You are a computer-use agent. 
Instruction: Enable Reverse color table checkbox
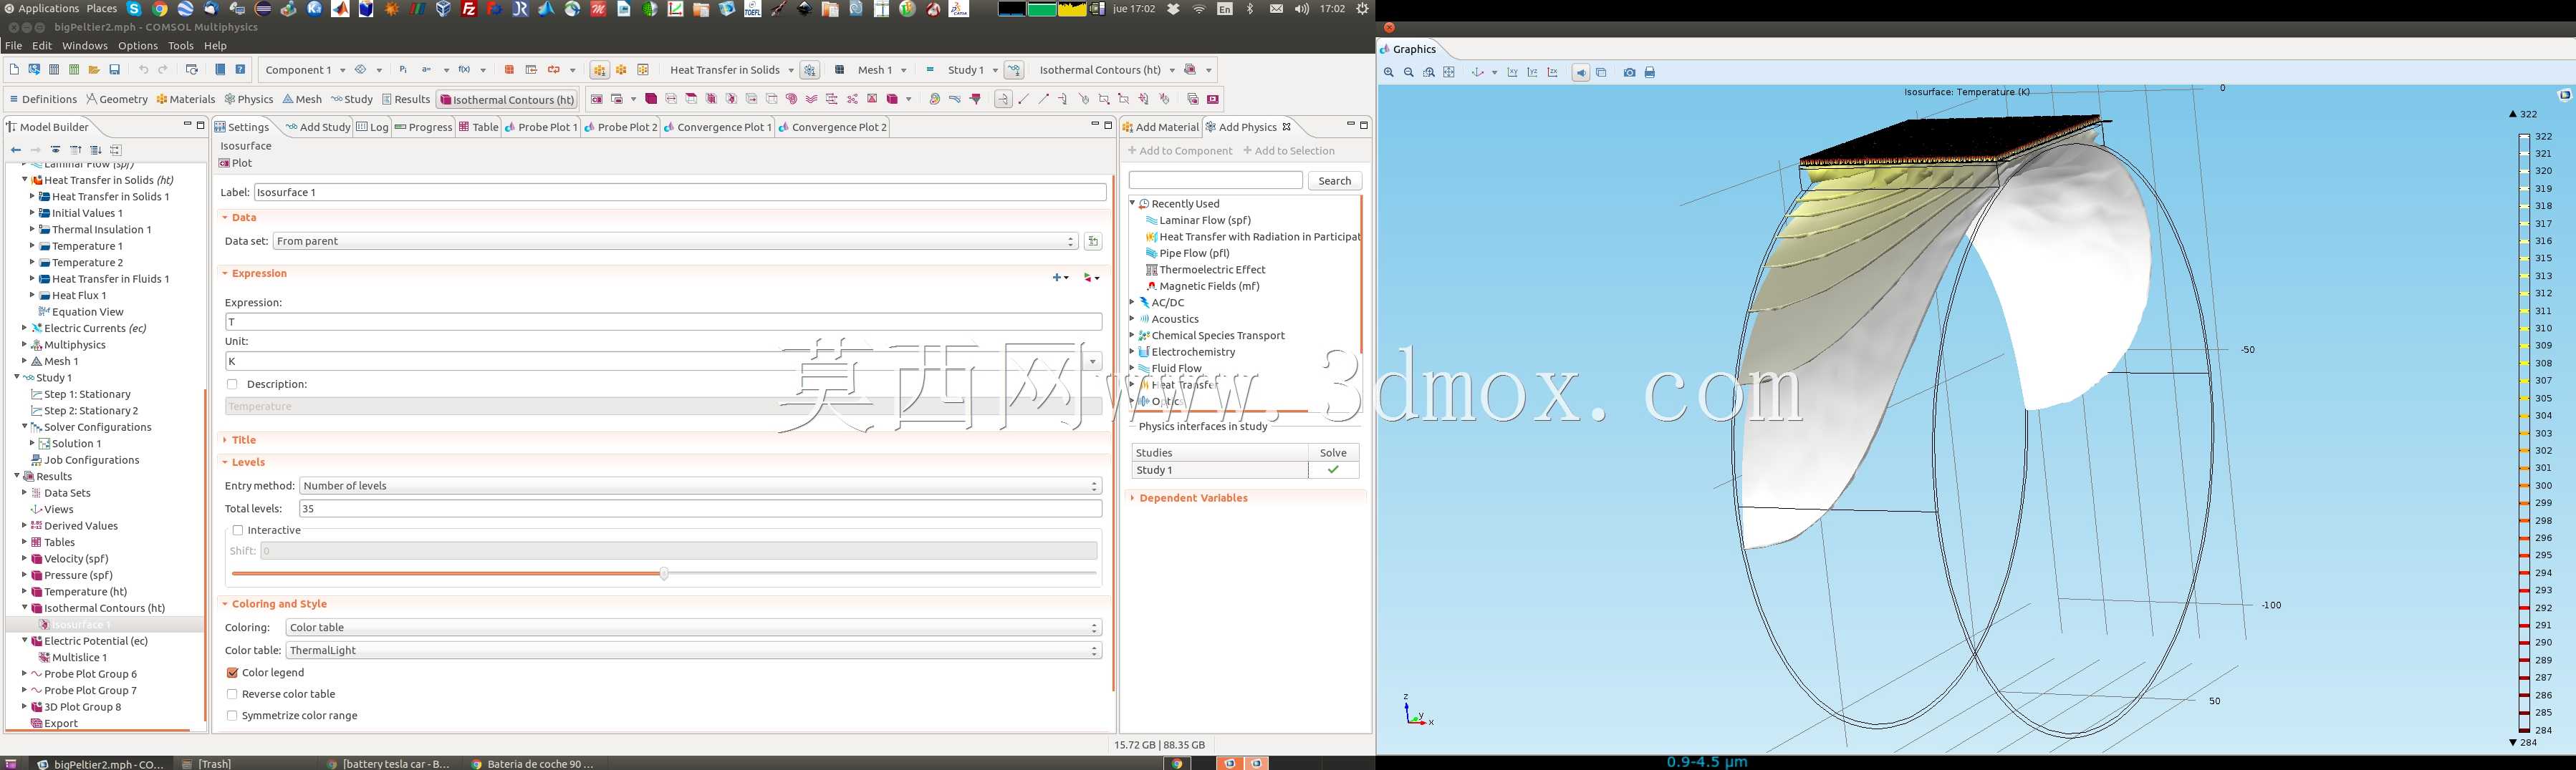click(232, 694)
